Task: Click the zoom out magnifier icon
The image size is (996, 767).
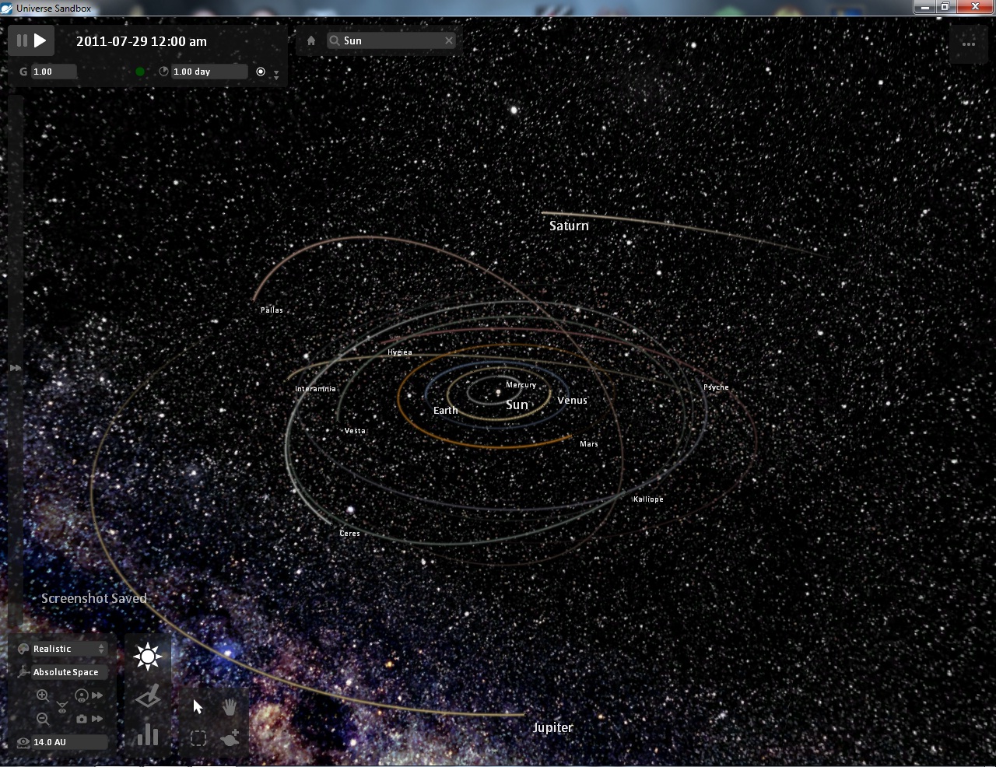Action: (43, 719)
